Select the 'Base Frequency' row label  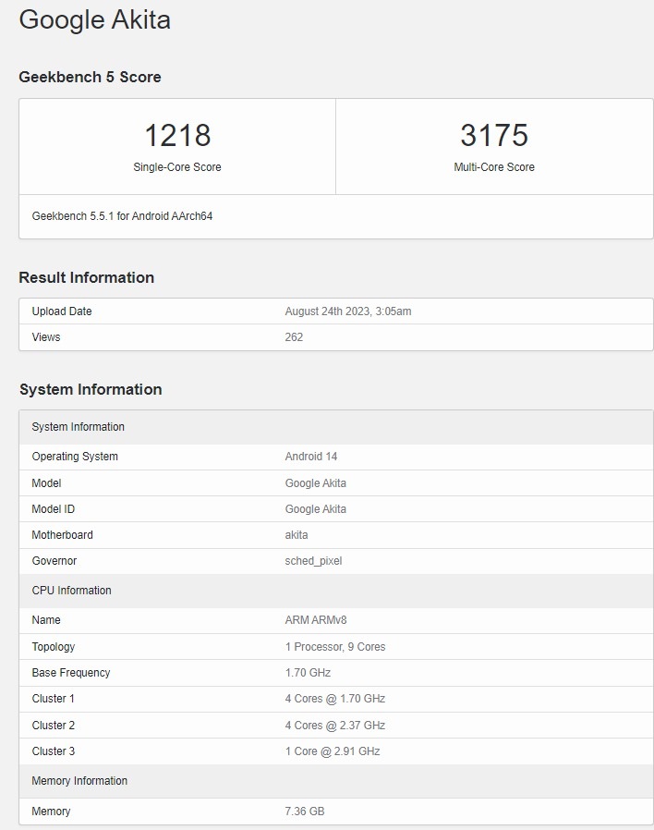click(71, 673)
